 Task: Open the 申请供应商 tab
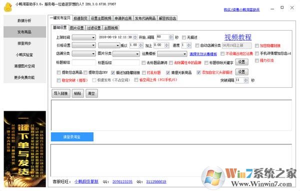tap(123, 18)
